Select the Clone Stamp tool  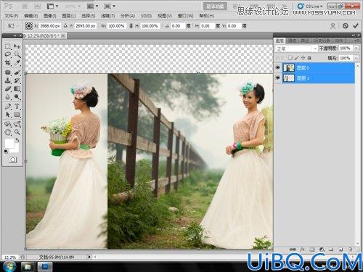pyautogui.click(x=8, y=81)
